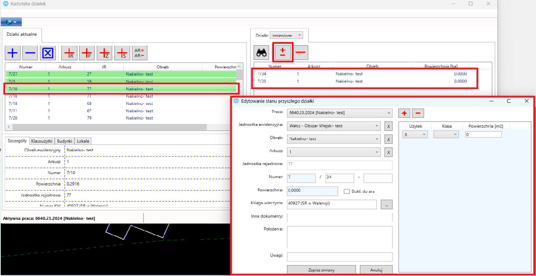Expand the Użytek dropdown showing B
This screenshot has width=536, height=276.
(x=415, y=135)
